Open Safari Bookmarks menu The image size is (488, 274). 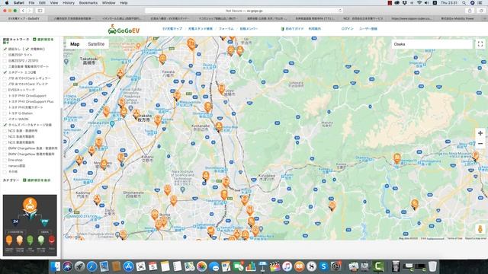(88, 3)
